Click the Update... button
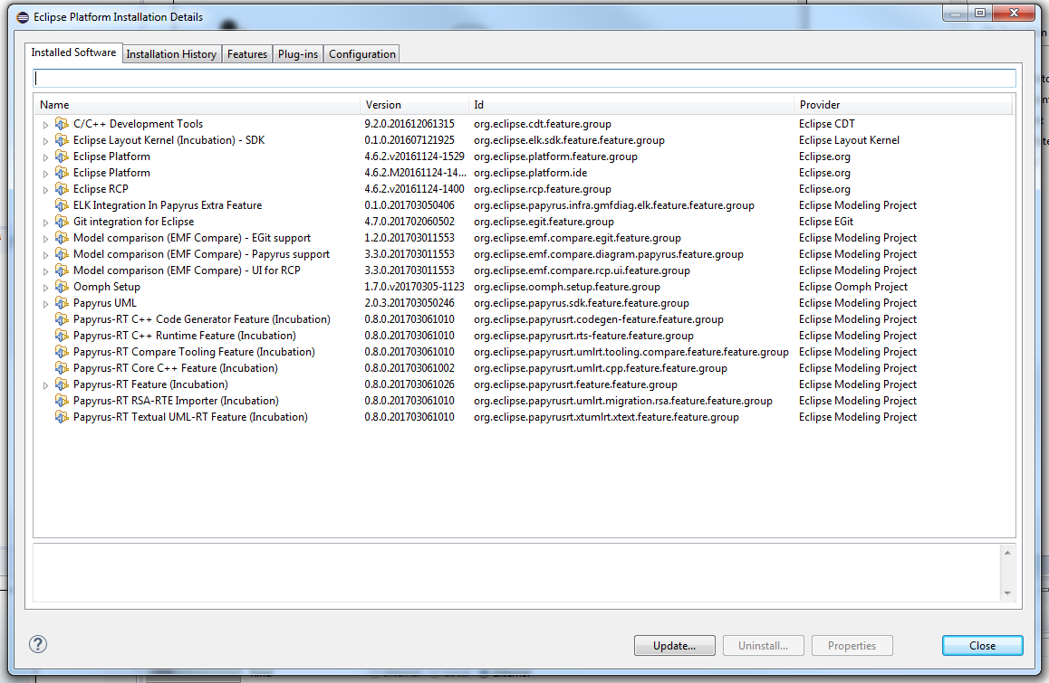This screenshot has height=683, width=1049. 674,646
